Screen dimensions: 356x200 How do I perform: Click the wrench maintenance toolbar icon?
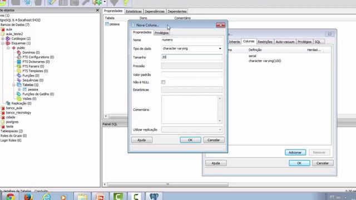pyautogui.click(x=86, y=3)
